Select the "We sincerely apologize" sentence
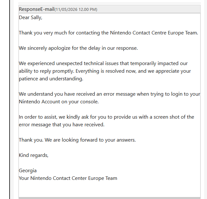 point(78,48)
